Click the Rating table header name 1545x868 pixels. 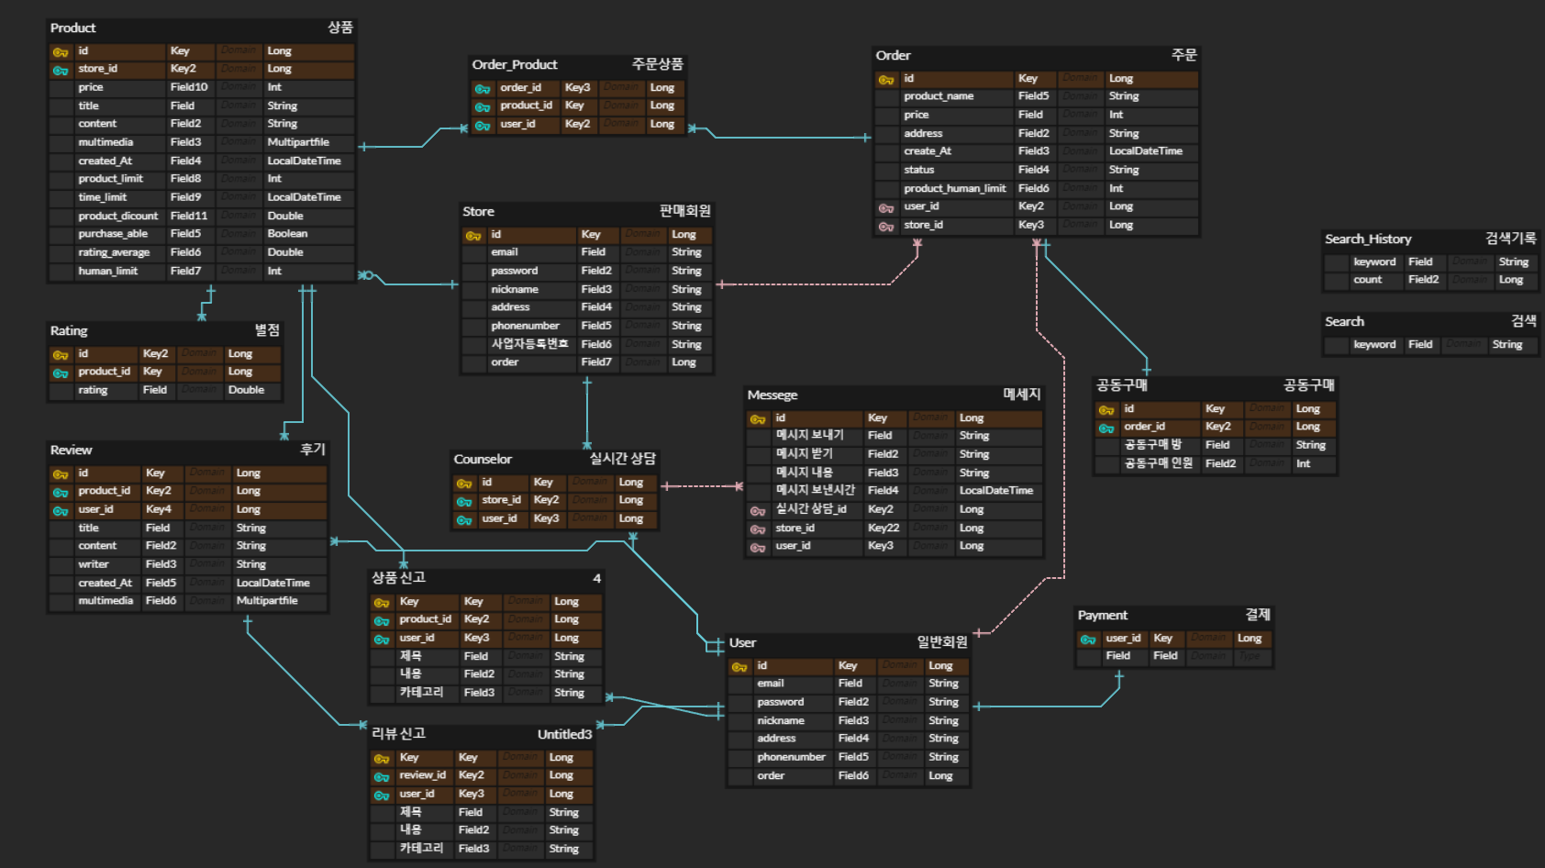point(69,331)
